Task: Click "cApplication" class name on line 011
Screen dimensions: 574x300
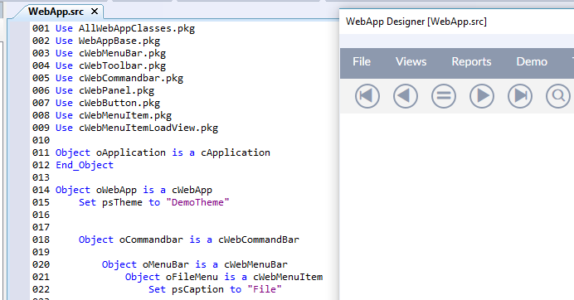Action: coord(236,152)
